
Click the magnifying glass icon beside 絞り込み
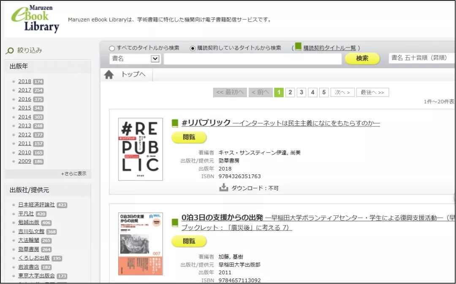(10, 50)
